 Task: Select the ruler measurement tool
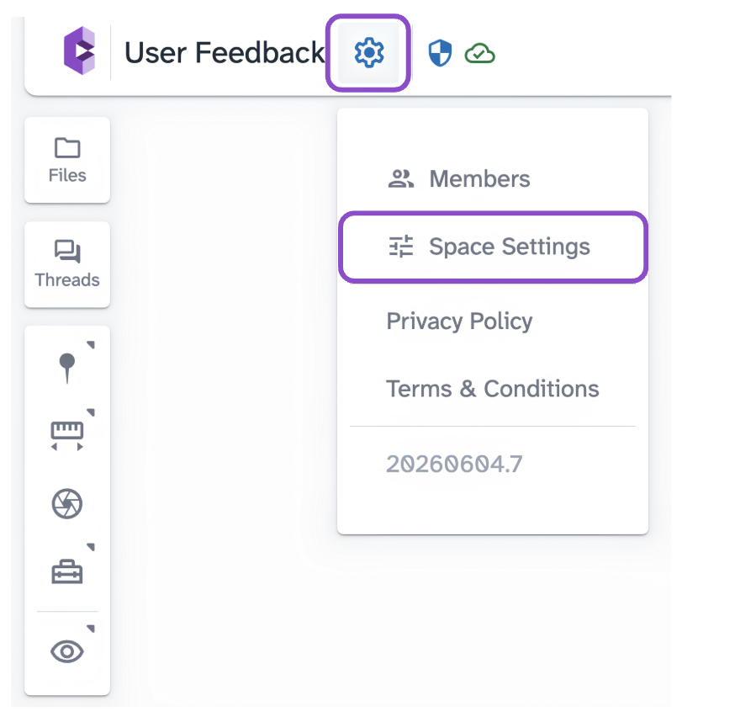67,436
